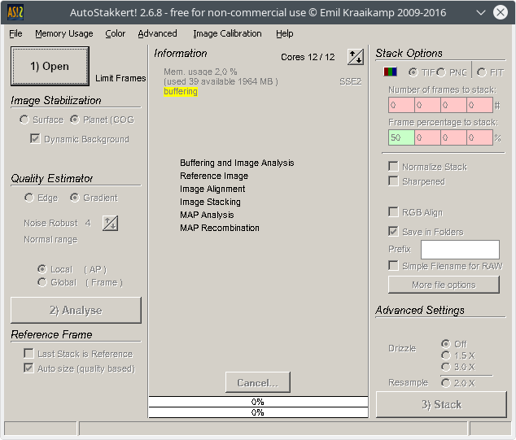Image resolution: width=516 pixels, height=440 pixels.
Task: Click the core count adjust icon
Action: coord(356,57)
